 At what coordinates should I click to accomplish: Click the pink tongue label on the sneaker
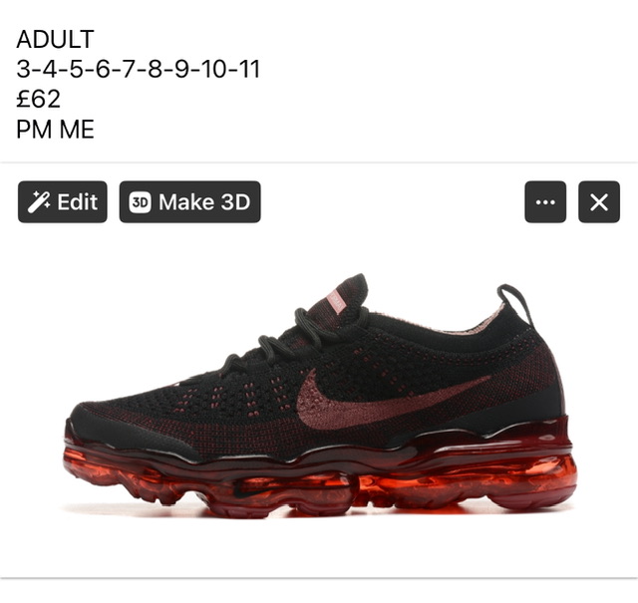(337, 301)
